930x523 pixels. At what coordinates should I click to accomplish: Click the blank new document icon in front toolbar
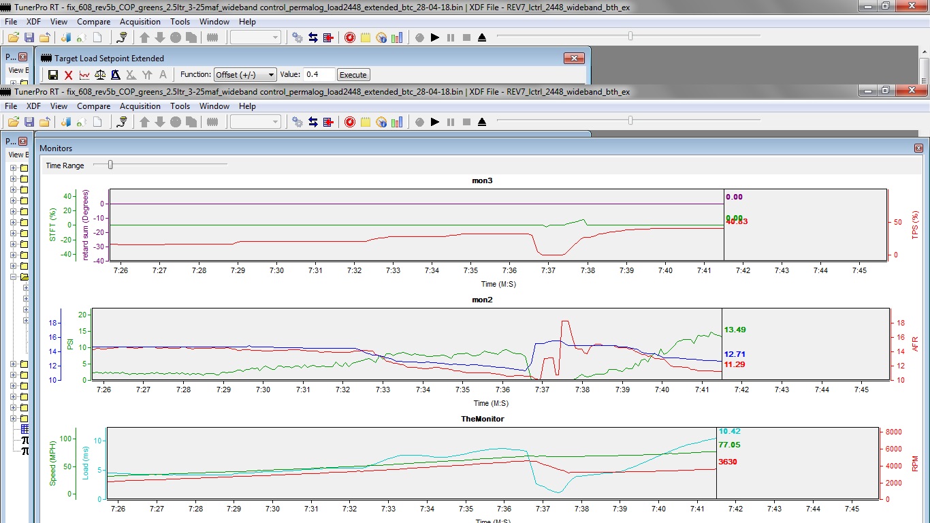point(97,122)
